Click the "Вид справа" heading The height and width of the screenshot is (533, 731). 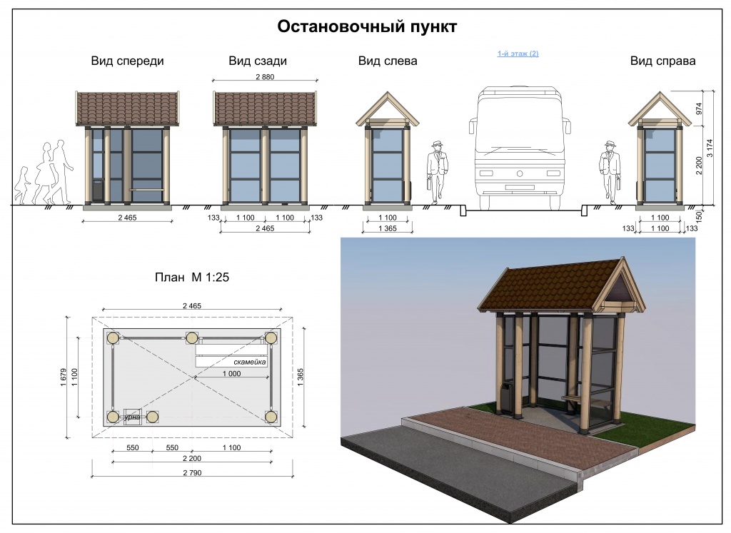click(662, 61)
